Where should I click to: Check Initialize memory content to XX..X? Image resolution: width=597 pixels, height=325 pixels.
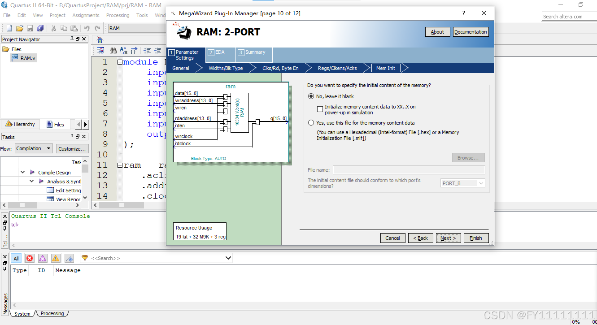coord(320,109)
